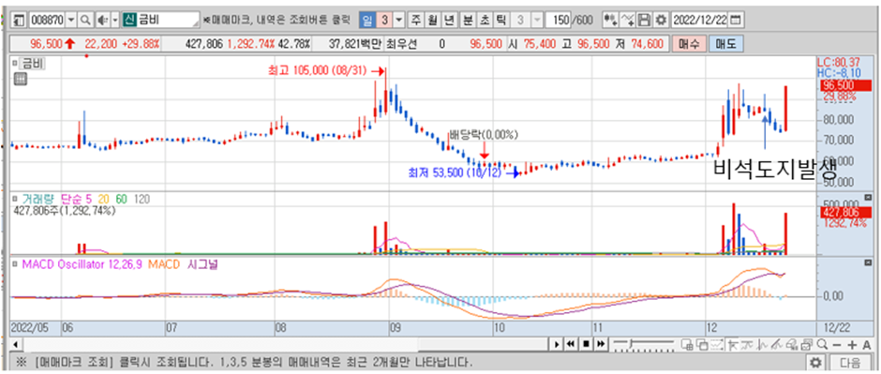Click the volume moving average 60 label

tap(121, 199)
